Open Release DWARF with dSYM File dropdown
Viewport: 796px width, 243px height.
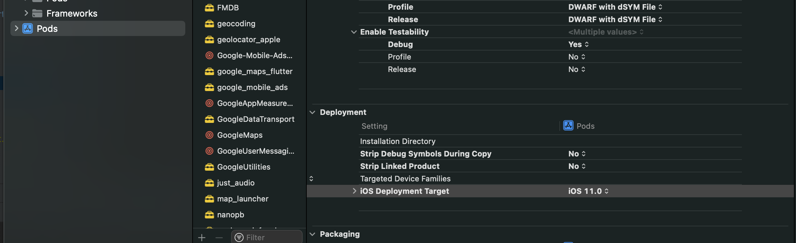pyautogui.click(x=615, y=19)
